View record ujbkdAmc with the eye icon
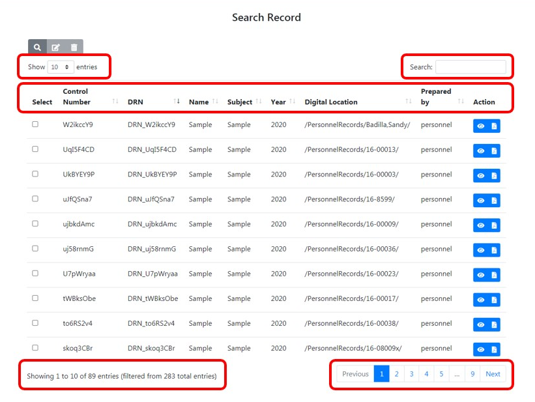 pos(480,225)
